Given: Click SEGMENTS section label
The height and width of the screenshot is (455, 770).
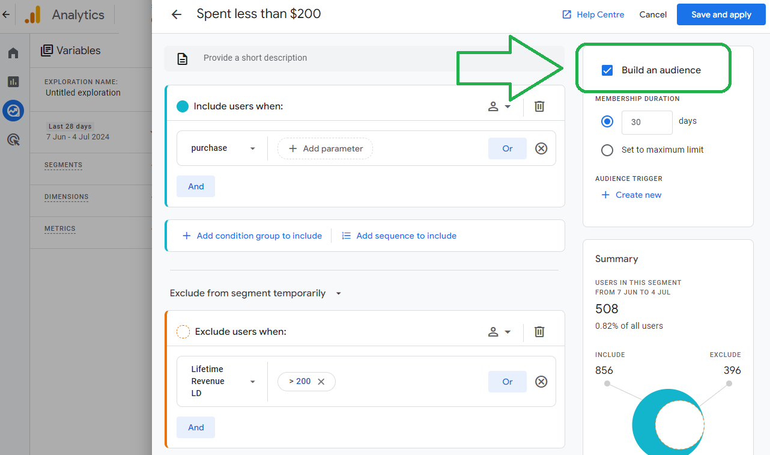Looking at the screenshot, I should point(64,165).
